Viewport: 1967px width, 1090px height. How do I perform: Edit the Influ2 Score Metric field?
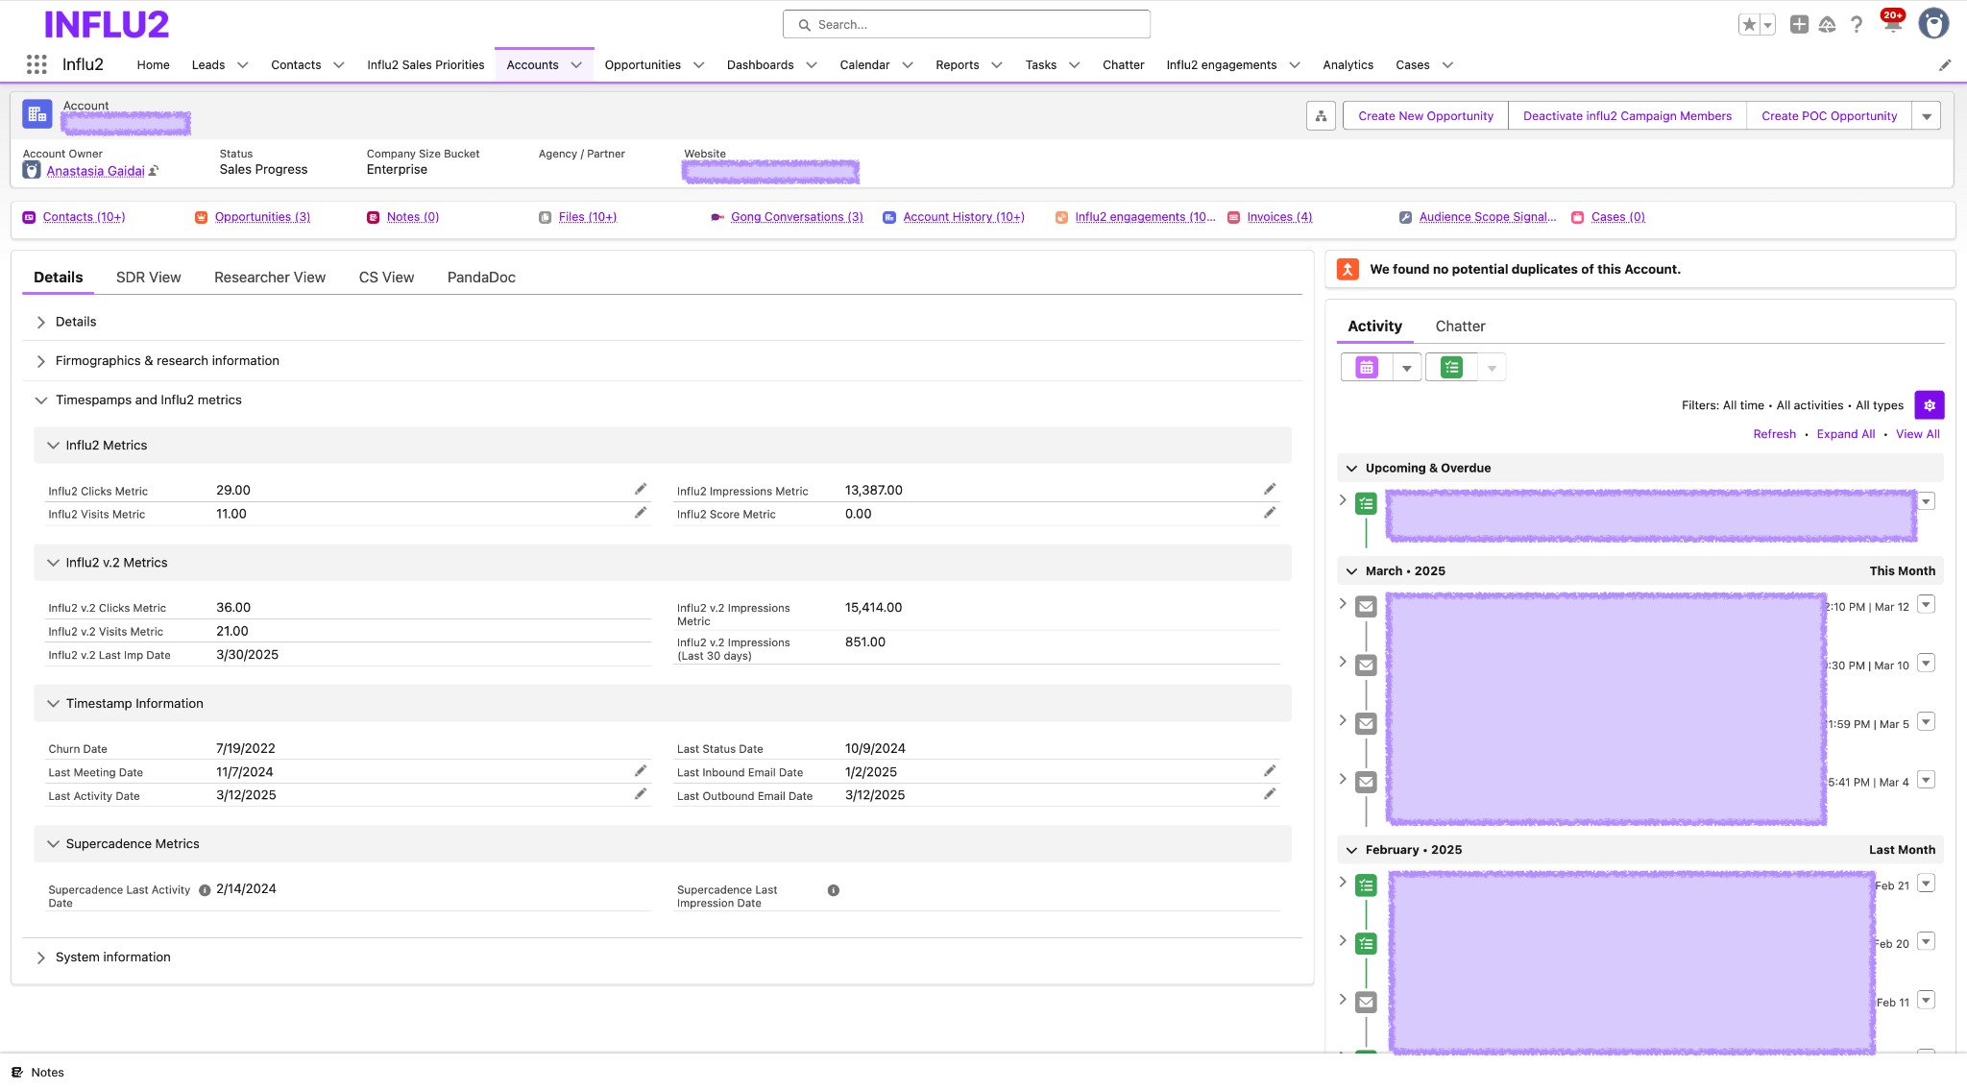[x=1270, y=514]
